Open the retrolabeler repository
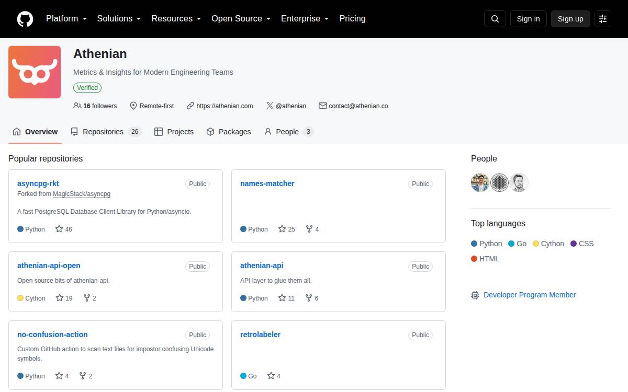 tap(260, 335)
